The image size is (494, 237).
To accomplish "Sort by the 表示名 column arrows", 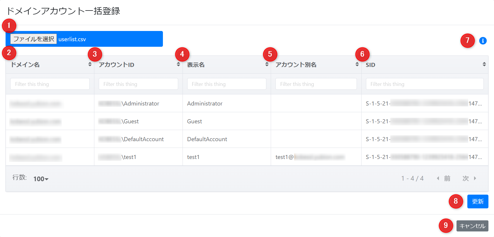I will pos(267,64).
